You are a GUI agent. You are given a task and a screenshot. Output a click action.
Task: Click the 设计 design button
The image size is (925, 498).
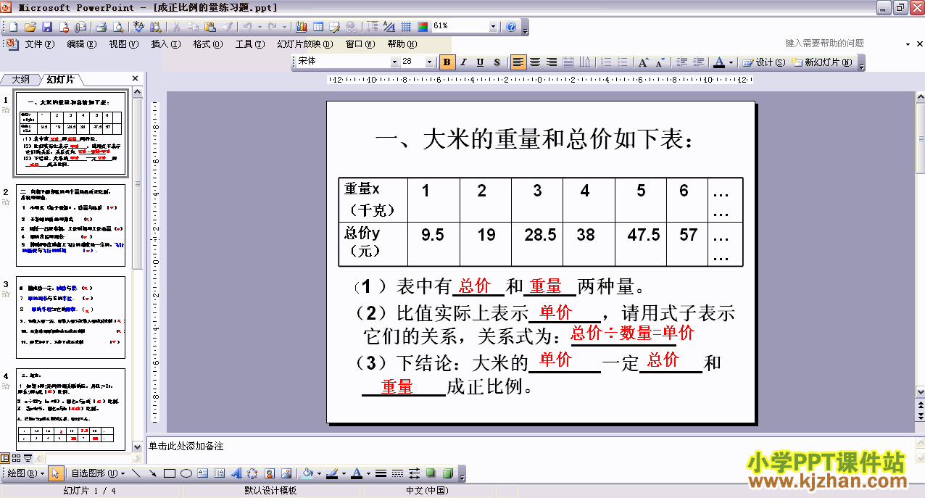(x=764, y=62)
